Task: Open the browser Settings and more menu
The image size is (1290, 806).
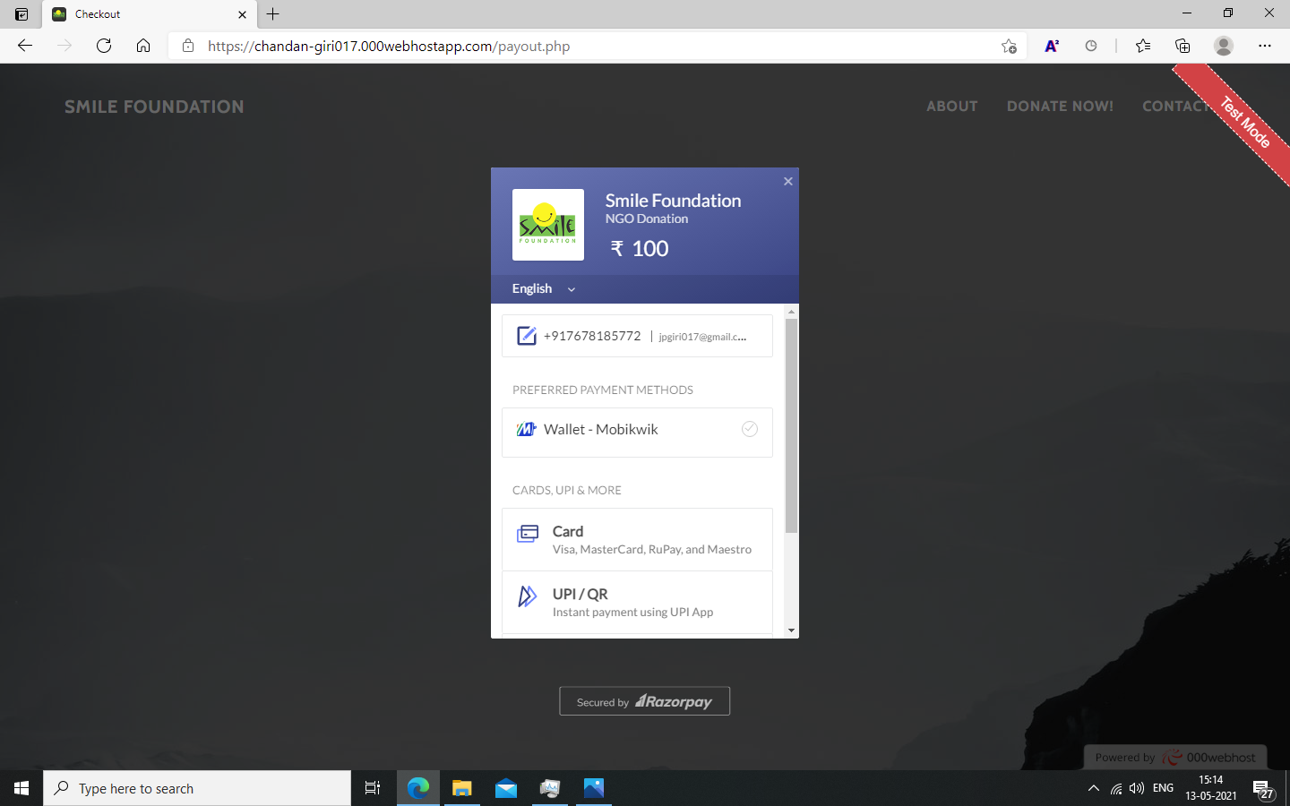Action: (1265, 46)
